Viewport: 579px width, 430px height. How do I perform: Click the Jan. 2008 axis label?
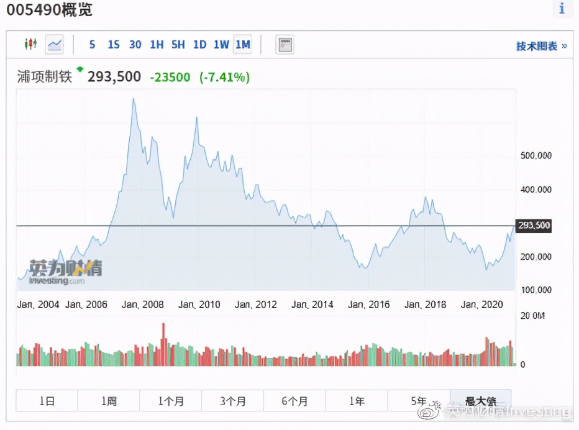pos(142,304)
